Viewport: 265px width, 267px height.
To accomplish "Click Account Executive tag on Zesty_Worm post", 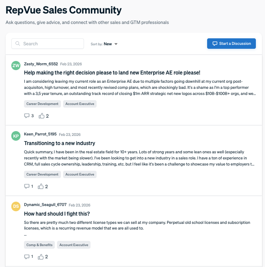I will pyautogui.click(x=80, y=104).
